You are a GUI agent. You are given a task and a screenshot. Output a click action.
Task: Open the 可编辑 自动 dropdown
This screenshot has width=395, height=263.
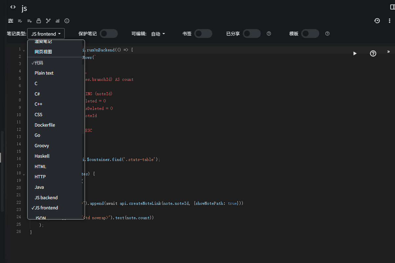[x=158, y=34]
